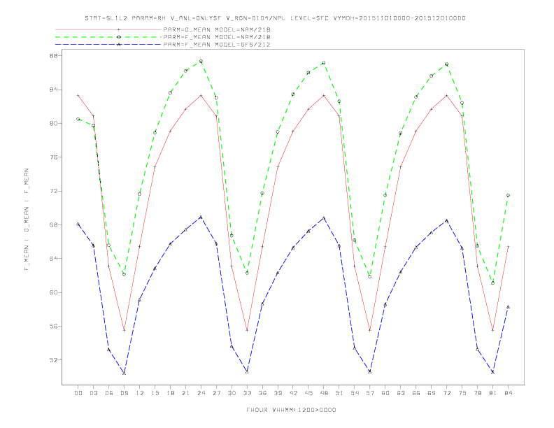554x428 pixels.
Task: Click x-axis forecast hour label 57
Action: click(x=370, y=393)
